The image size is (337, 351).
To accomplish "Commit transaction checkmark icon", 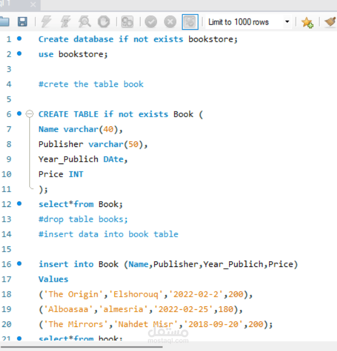I will pyautogui.click(x=151, y=22).
